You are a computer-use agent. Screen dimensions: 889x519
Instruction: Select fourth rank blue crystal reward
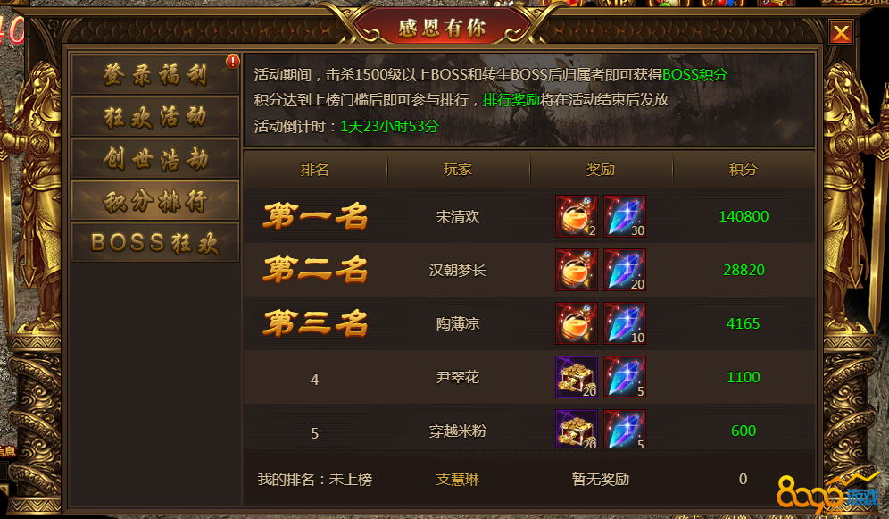pyautogui.click(x=624, y=377)
